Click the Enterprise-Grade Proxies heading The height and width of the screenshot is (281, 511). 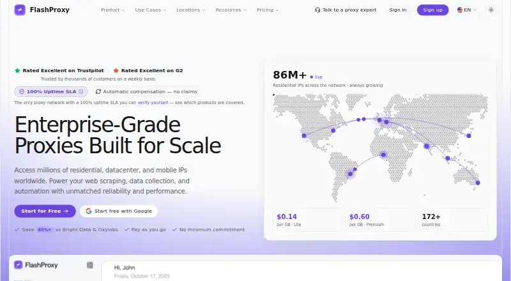(118, 135)
